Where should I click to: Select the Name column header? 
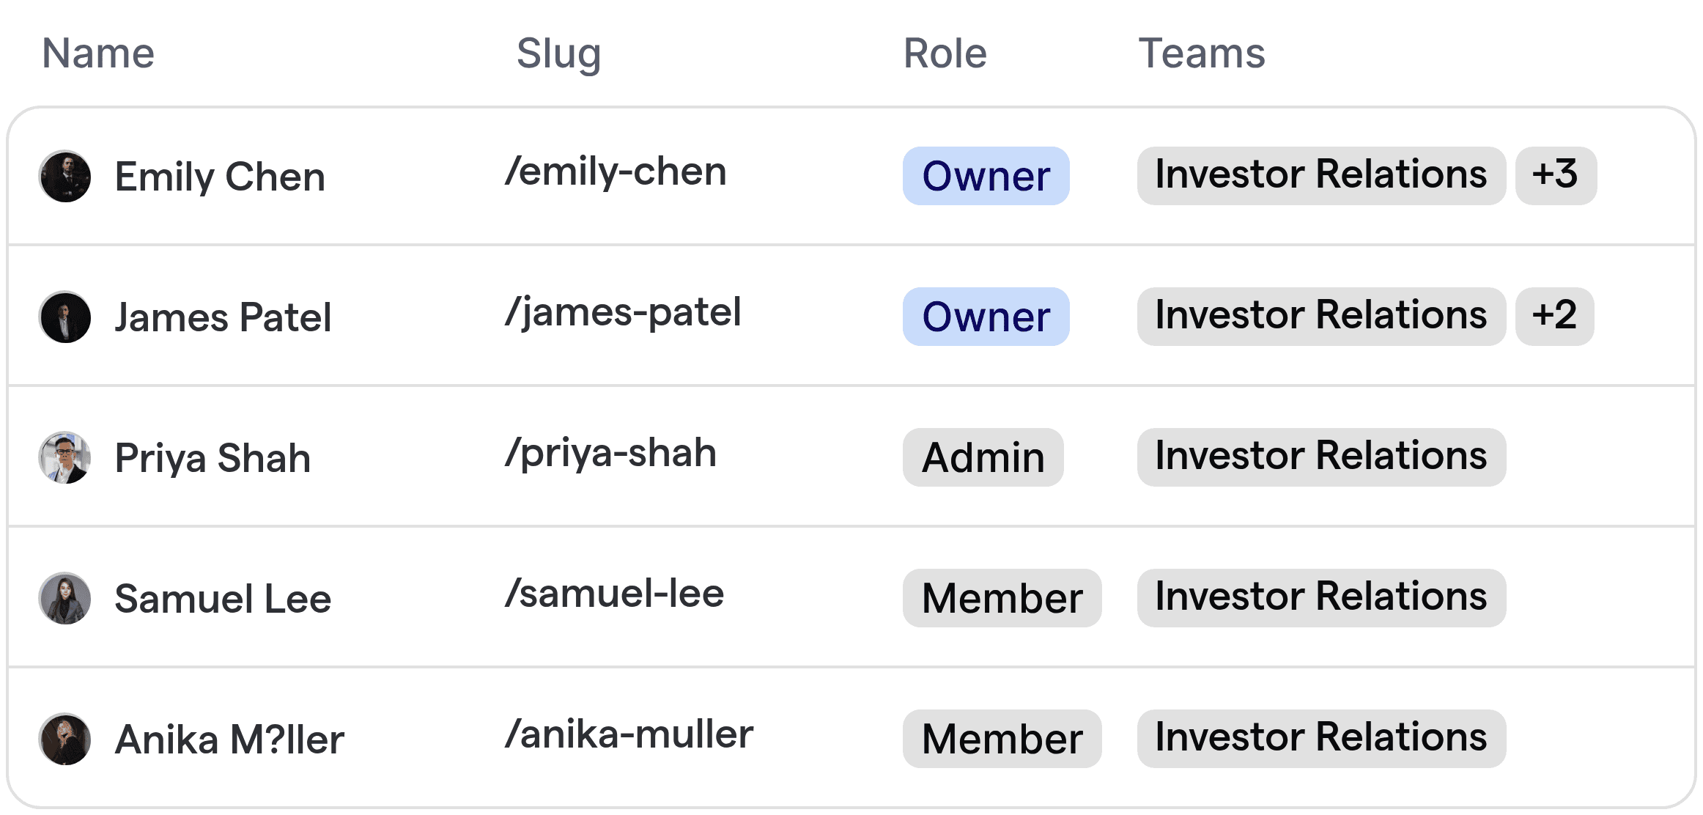(97, 52)
